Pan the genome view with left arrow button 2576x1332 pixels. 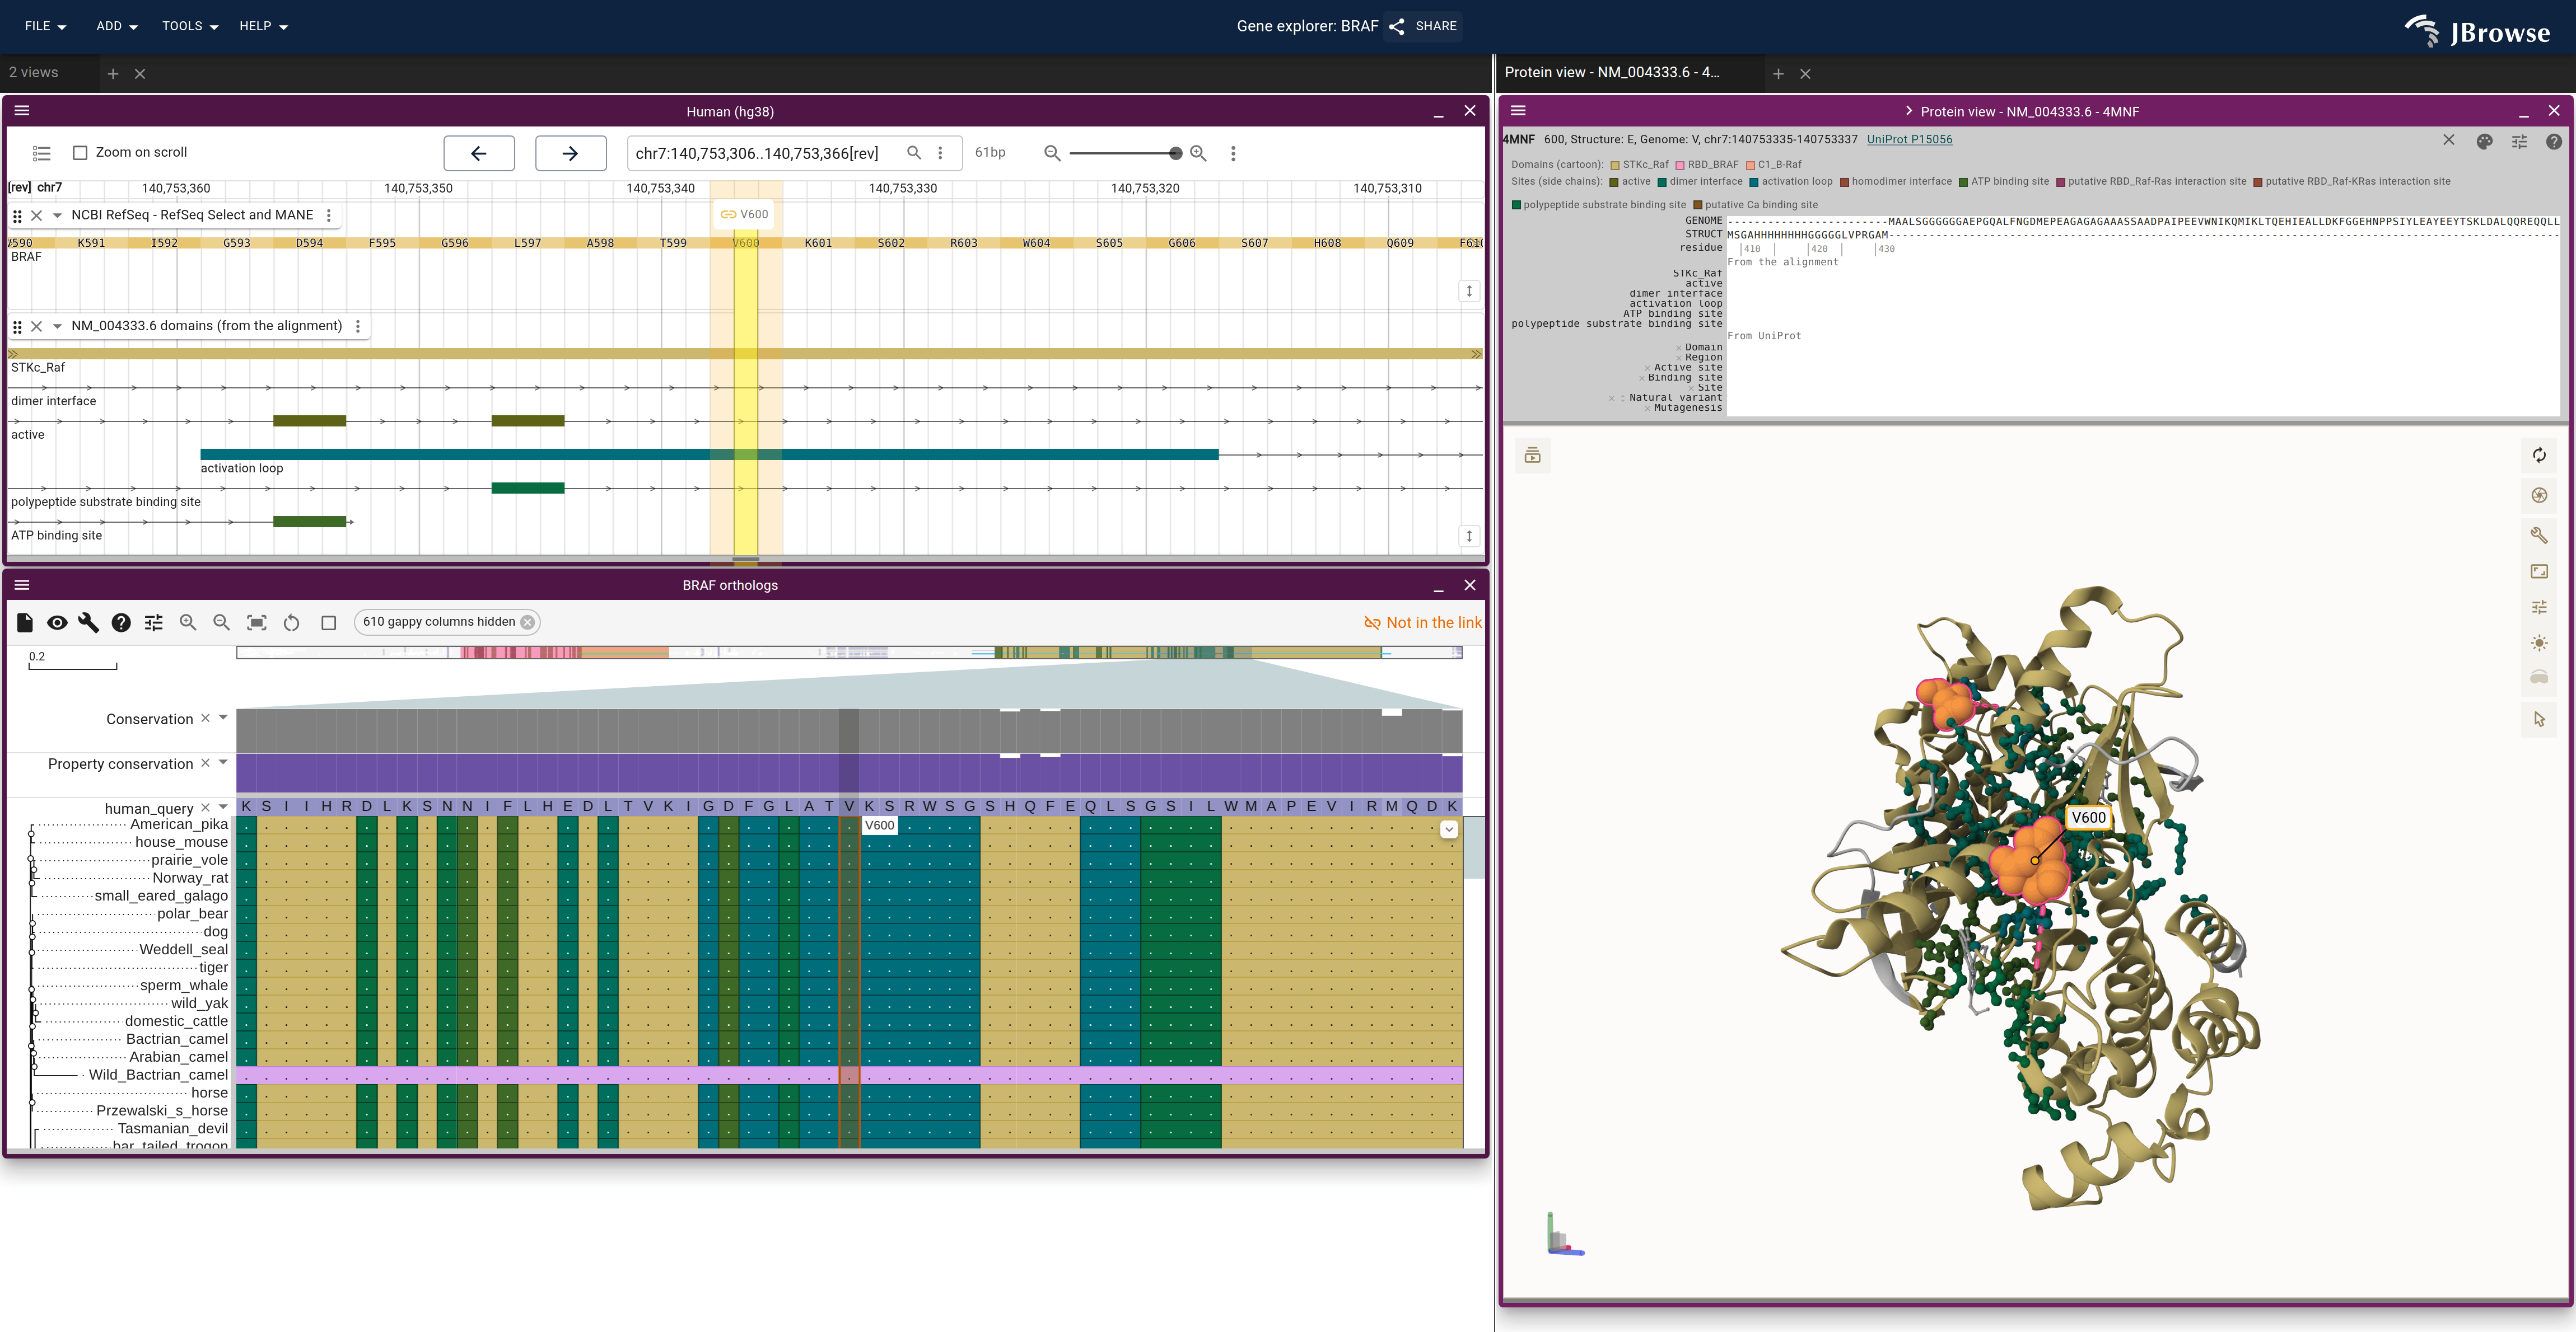point(479,153)
